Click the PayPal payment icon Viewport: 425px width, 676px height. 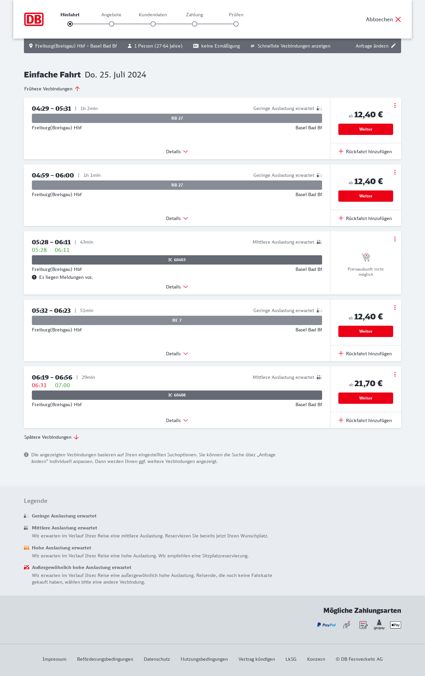326,625
